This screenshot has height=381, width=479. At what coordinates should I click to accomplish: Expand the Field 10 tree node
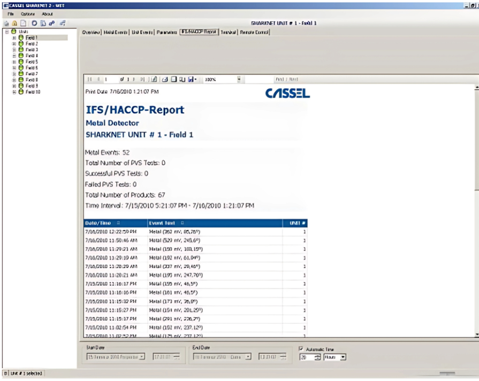(14, 92)
